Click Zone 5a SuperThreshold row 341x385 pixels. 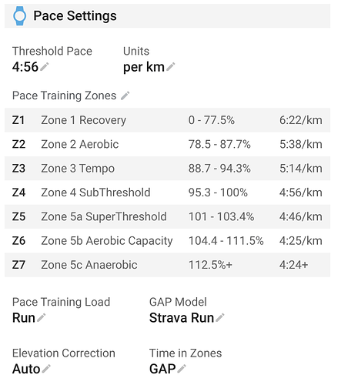click(167, 216)
